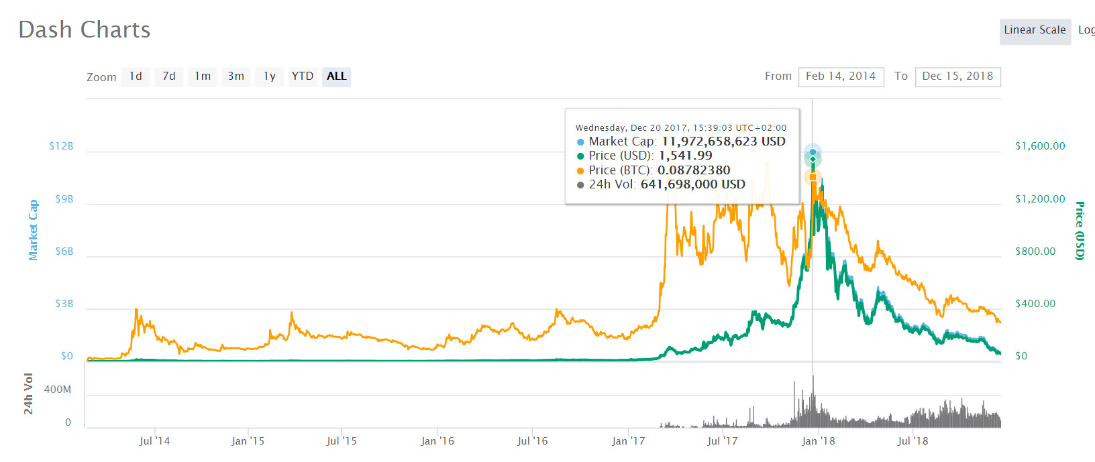Click the $1,600.00 price axis label
The image size is (1095, 462).
click(x=1040, y=146)
